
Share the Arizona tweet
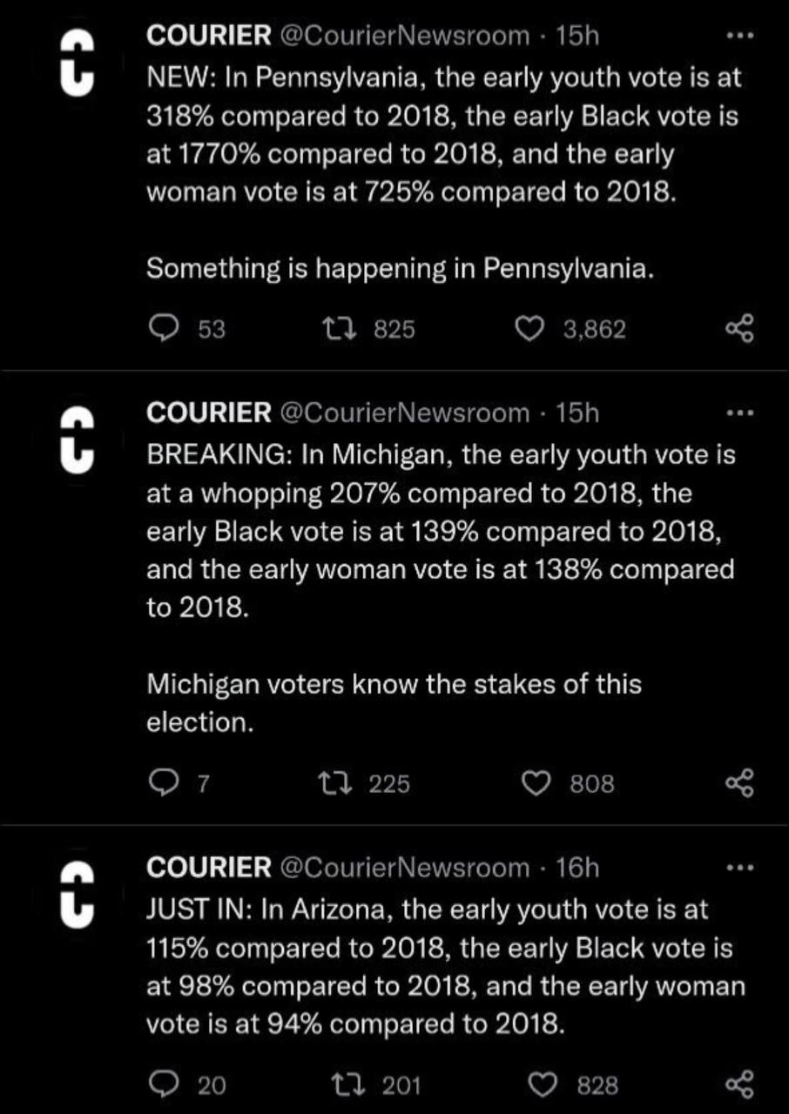[738, 1084]
